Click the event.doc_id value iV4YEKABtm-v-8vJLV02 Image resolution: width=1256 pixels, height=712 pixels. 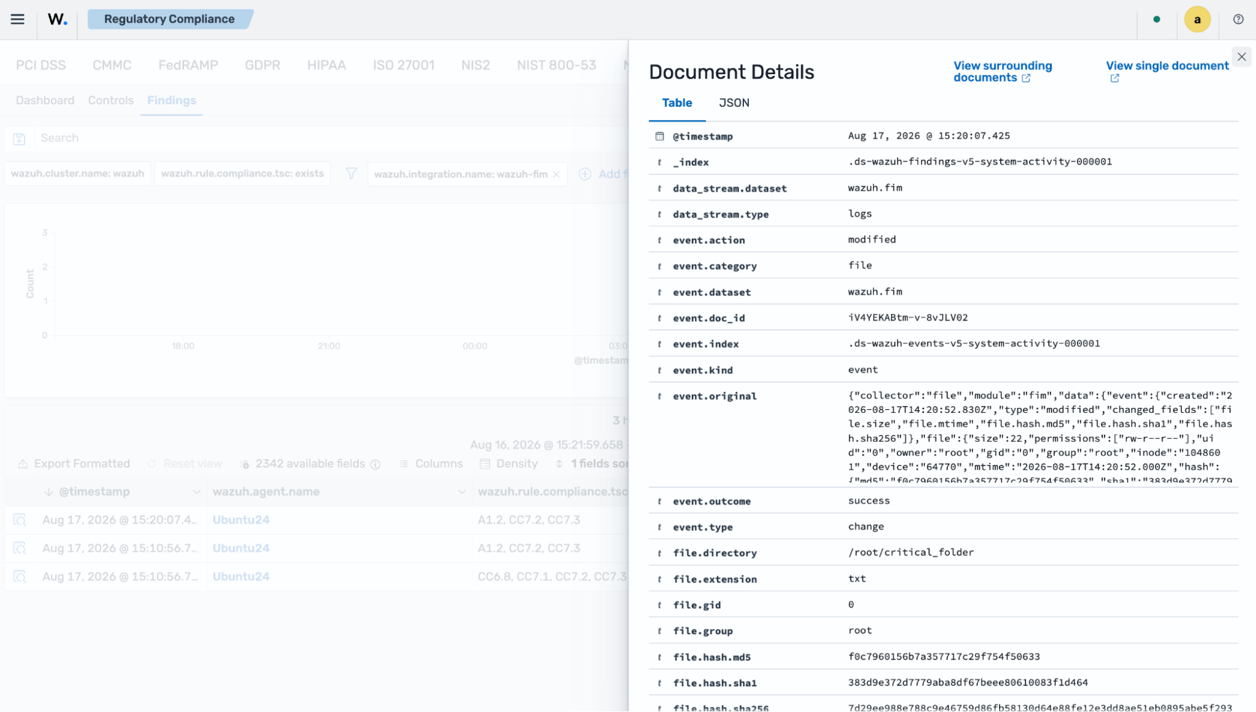point(907,318)
